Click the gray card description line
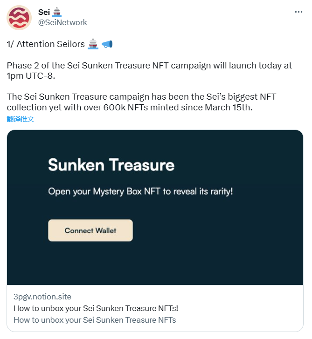Viewport: 312px width, 339px height. [x=95, y=320]
